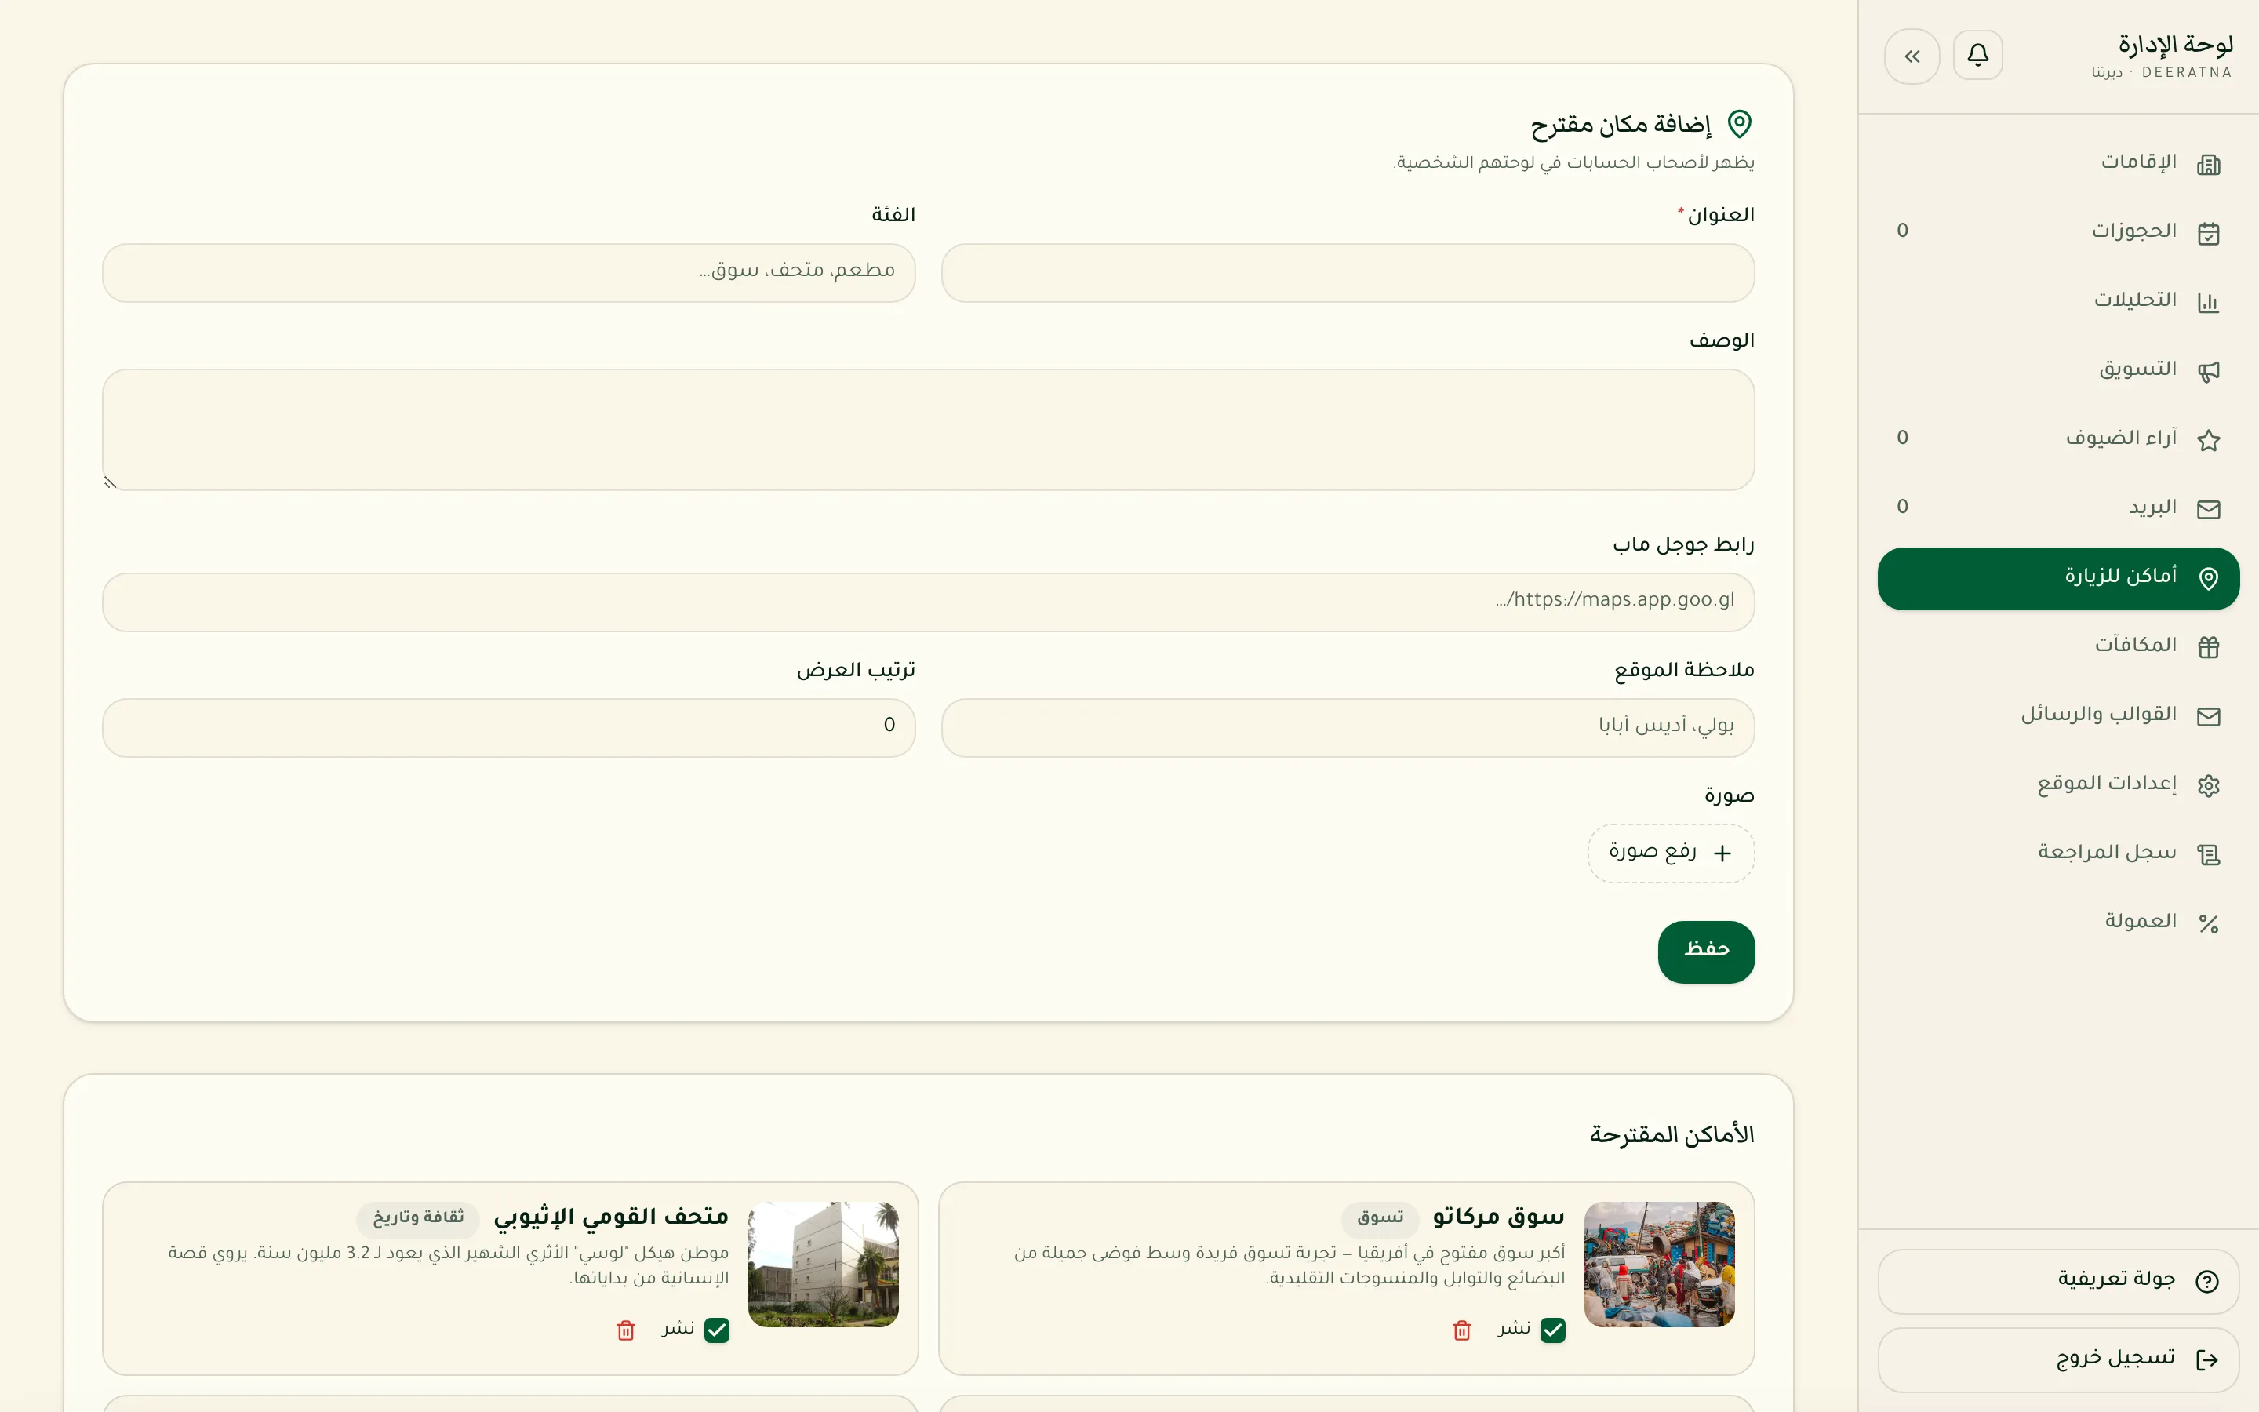2259x1412 pixels.
Task: Delete سوق مركاتو with trash icon
Action: pyautogui.click(x=1462, y=1330)
